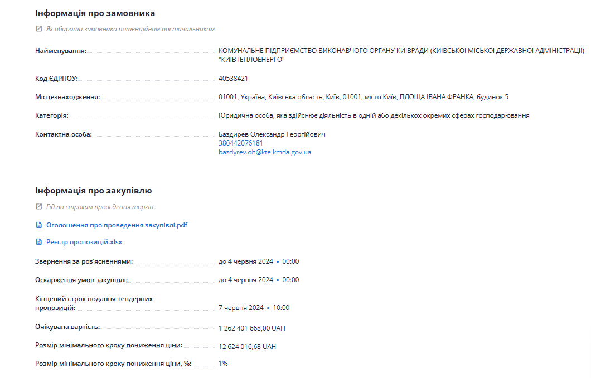Download the 'Реєстр пропозицій.xlsx' file

[x=84, y=243]
